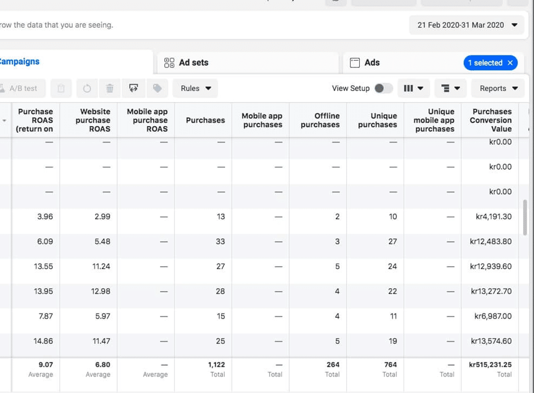This screenshot has width=534, height=393.
Task: Open the Rules dropdown
Action: pos(196,89)
